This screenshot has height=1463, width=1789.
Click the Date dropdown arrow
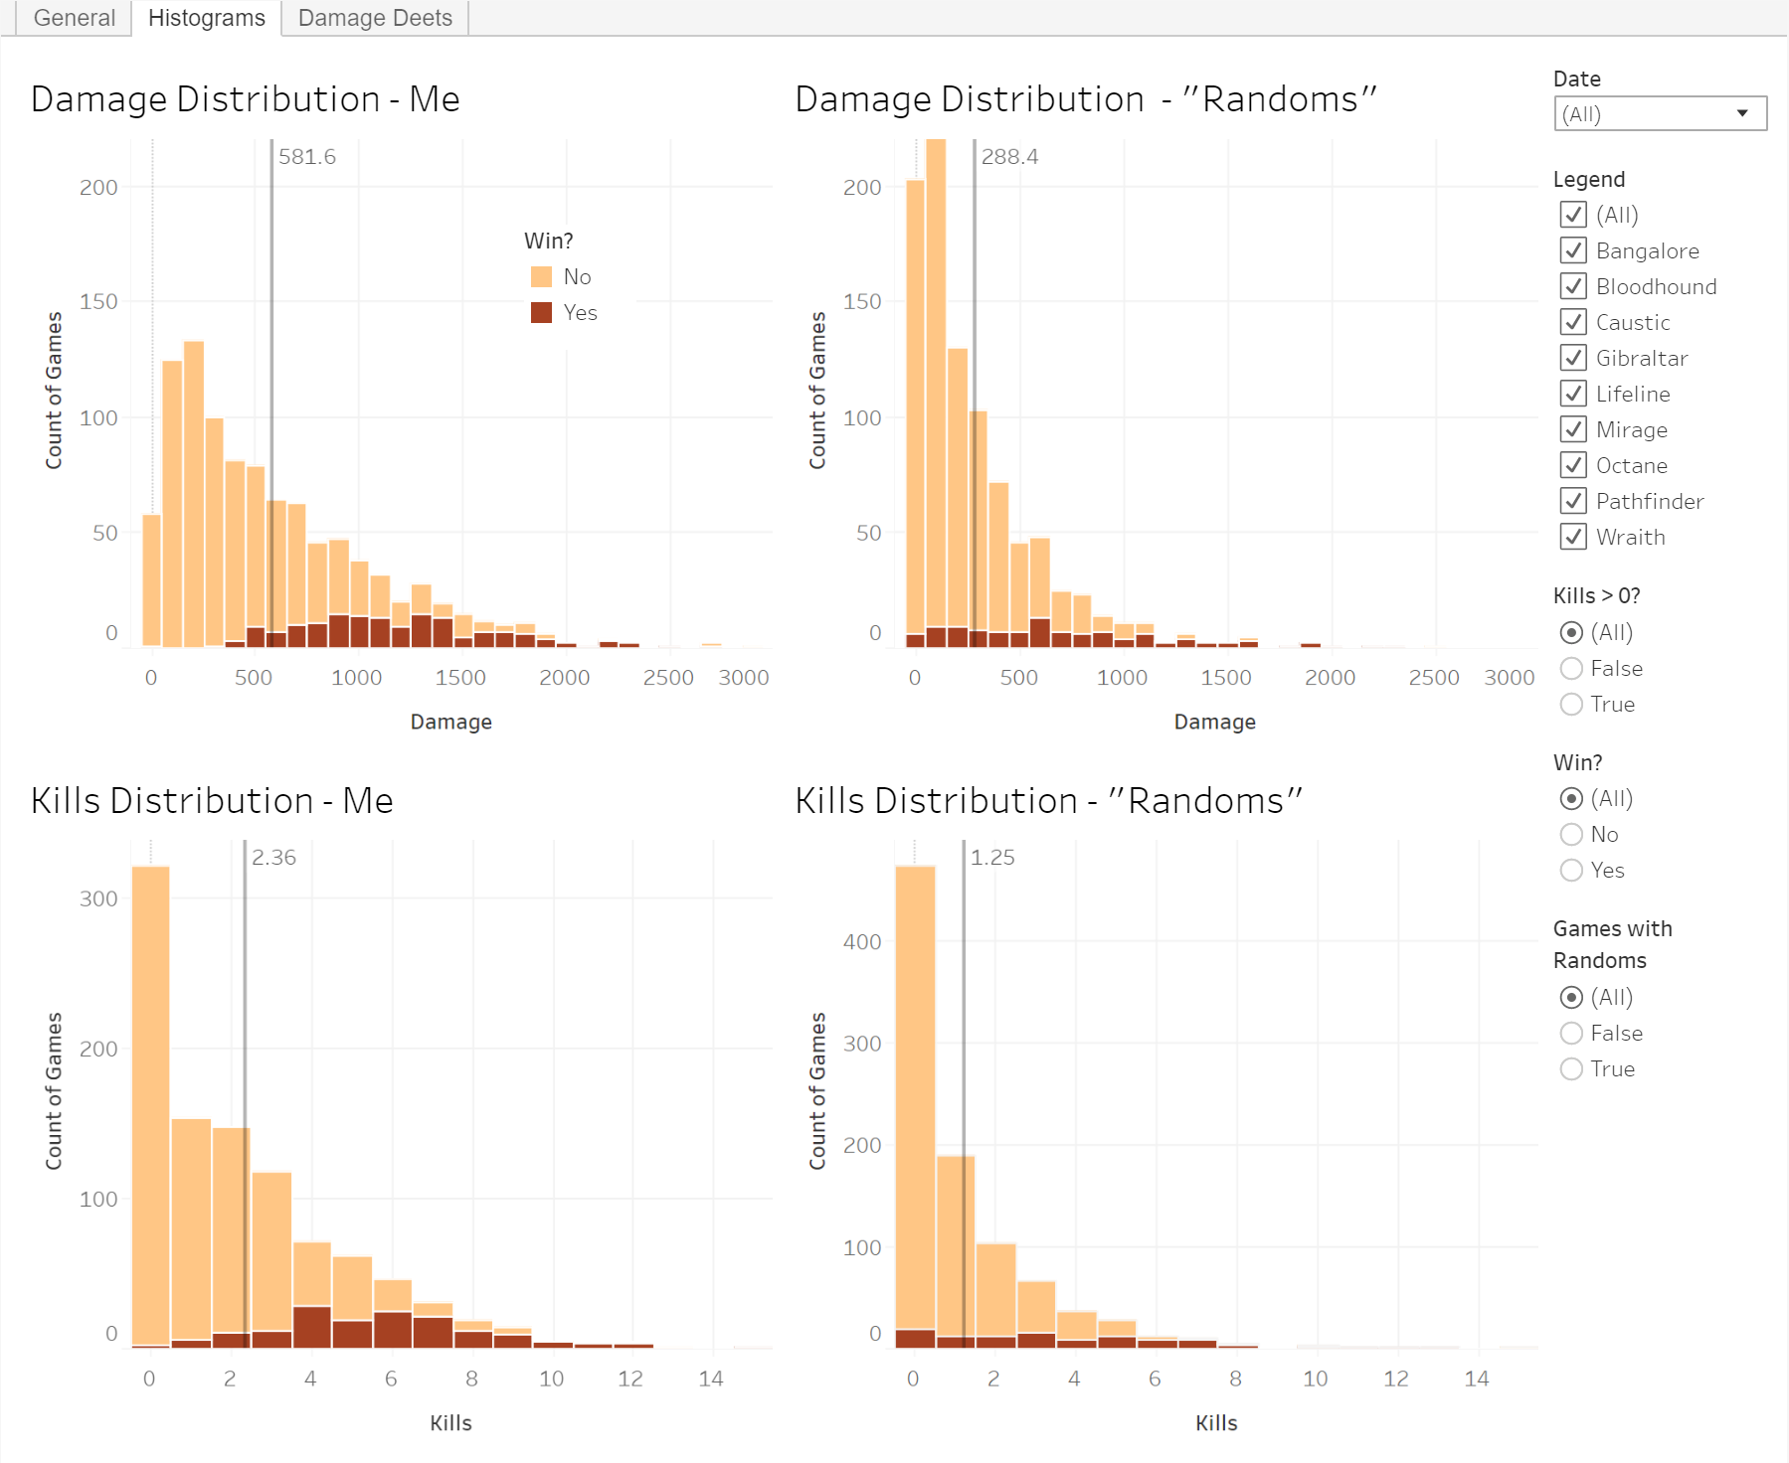[x=1742, y=113]
